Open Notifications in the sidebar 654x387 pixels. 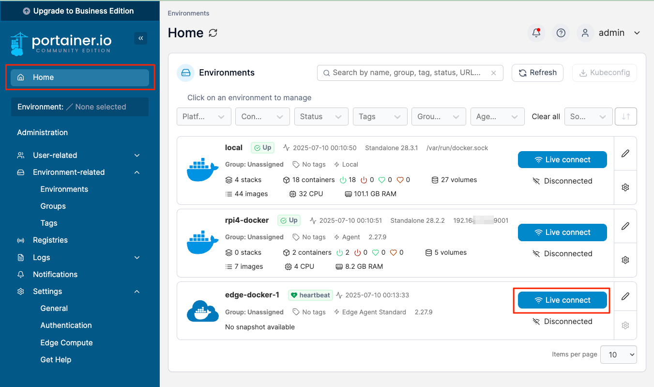(x=55, y=275)
